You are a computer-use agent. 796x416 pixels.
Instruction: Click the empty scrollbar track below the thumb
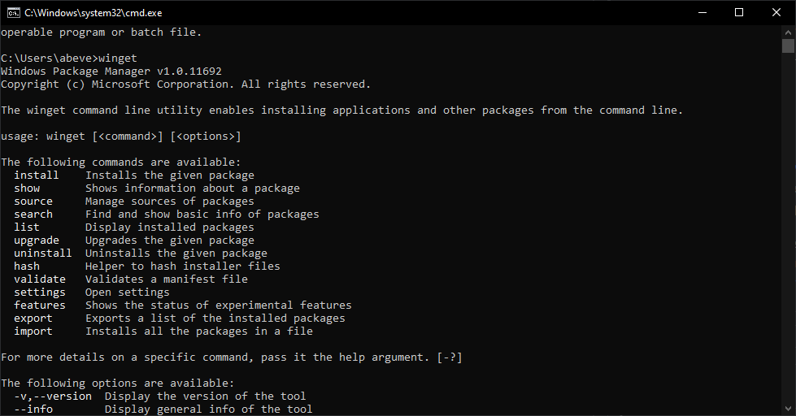pyautogui.click(x=788, y=244)
